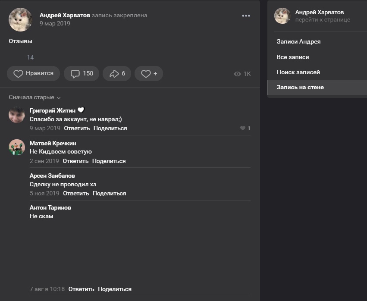Image resolution: width=367 pixels, height=301 pixels.
Task: Open the three-dots post options menu
Action: 246,16
